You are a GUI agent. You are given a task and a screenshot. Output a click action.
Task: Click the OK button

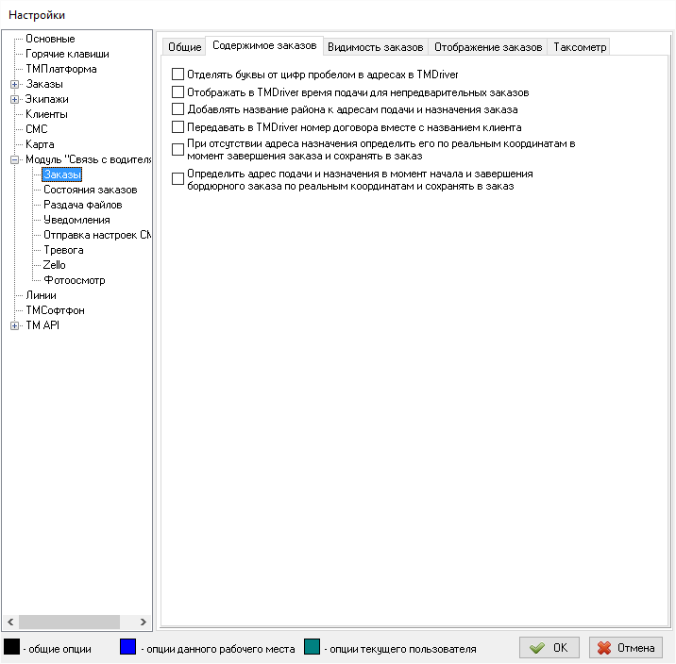[x=549, y=648]
